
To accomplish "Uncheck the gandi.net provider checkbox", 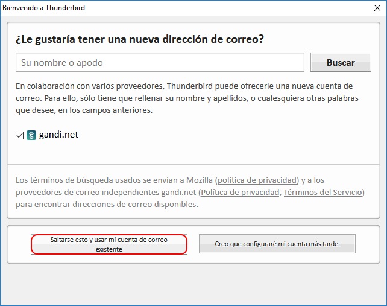I will click(19, 135).
